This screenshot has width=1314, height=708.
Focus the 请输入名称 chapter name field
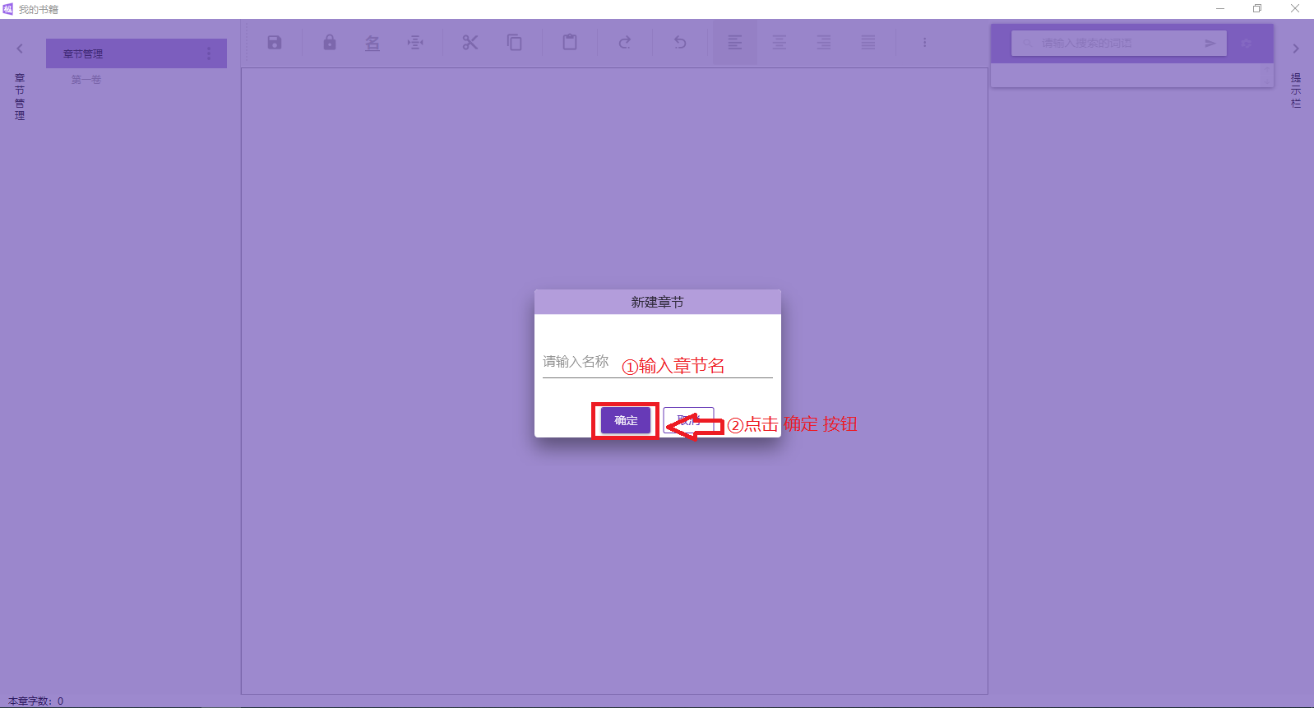point(658,362)
